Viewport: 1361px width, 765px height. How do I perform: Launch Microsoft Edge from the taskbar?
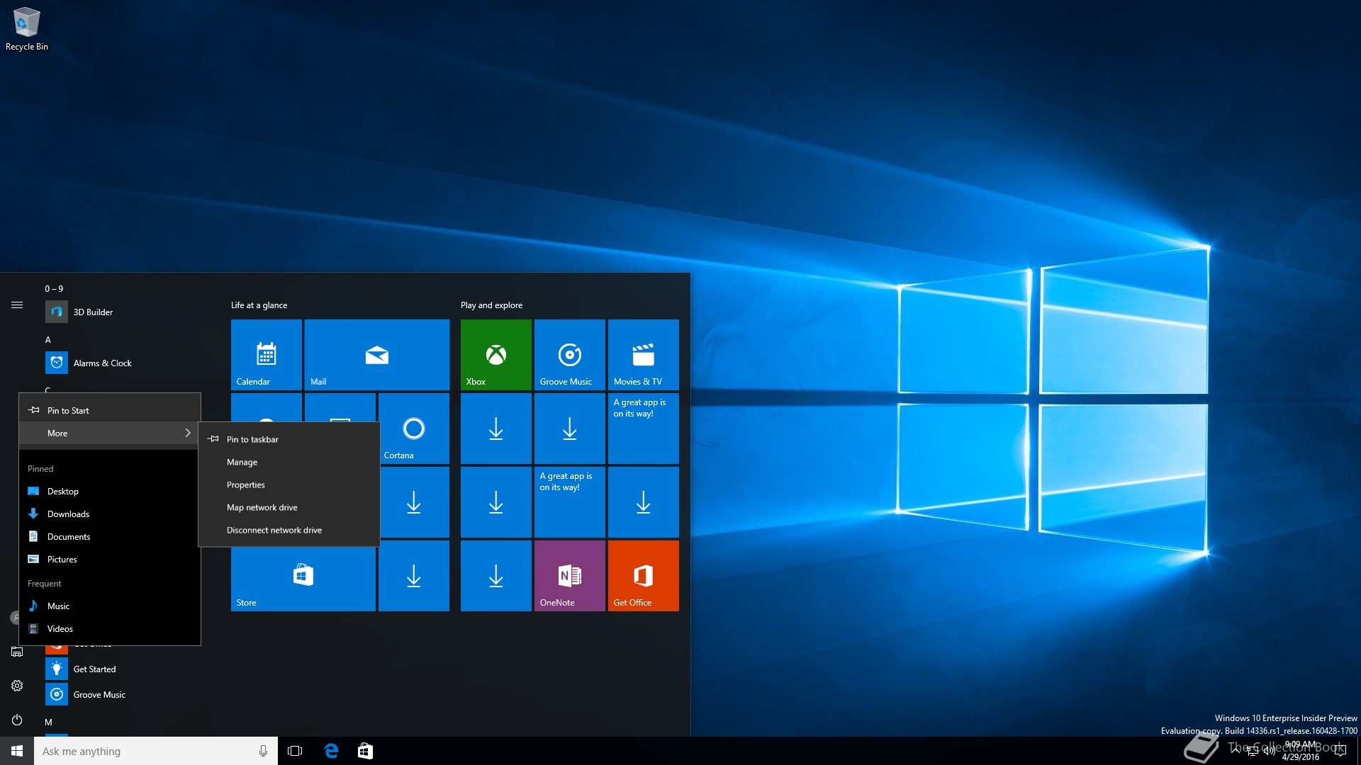click(331, 751)
